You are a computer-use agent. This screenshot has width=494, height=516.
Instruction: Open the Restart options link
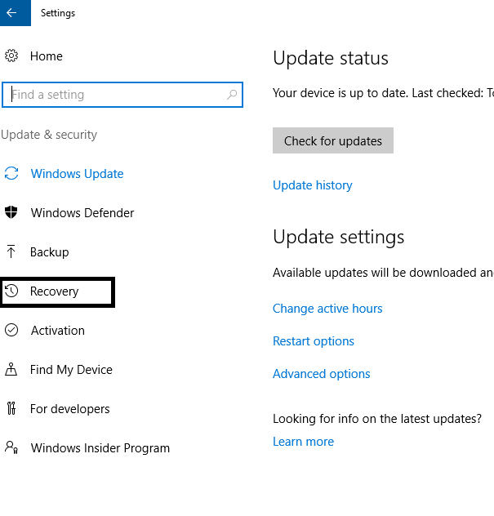[x=314, y=341]
